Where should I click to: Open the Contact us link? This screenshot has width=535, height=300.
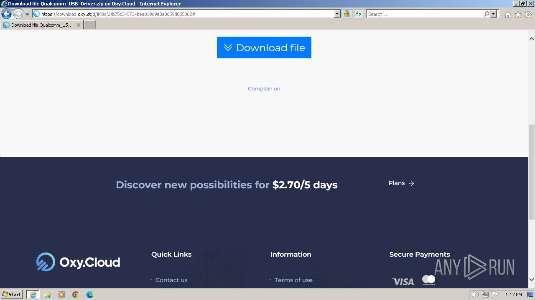[171, 280]
